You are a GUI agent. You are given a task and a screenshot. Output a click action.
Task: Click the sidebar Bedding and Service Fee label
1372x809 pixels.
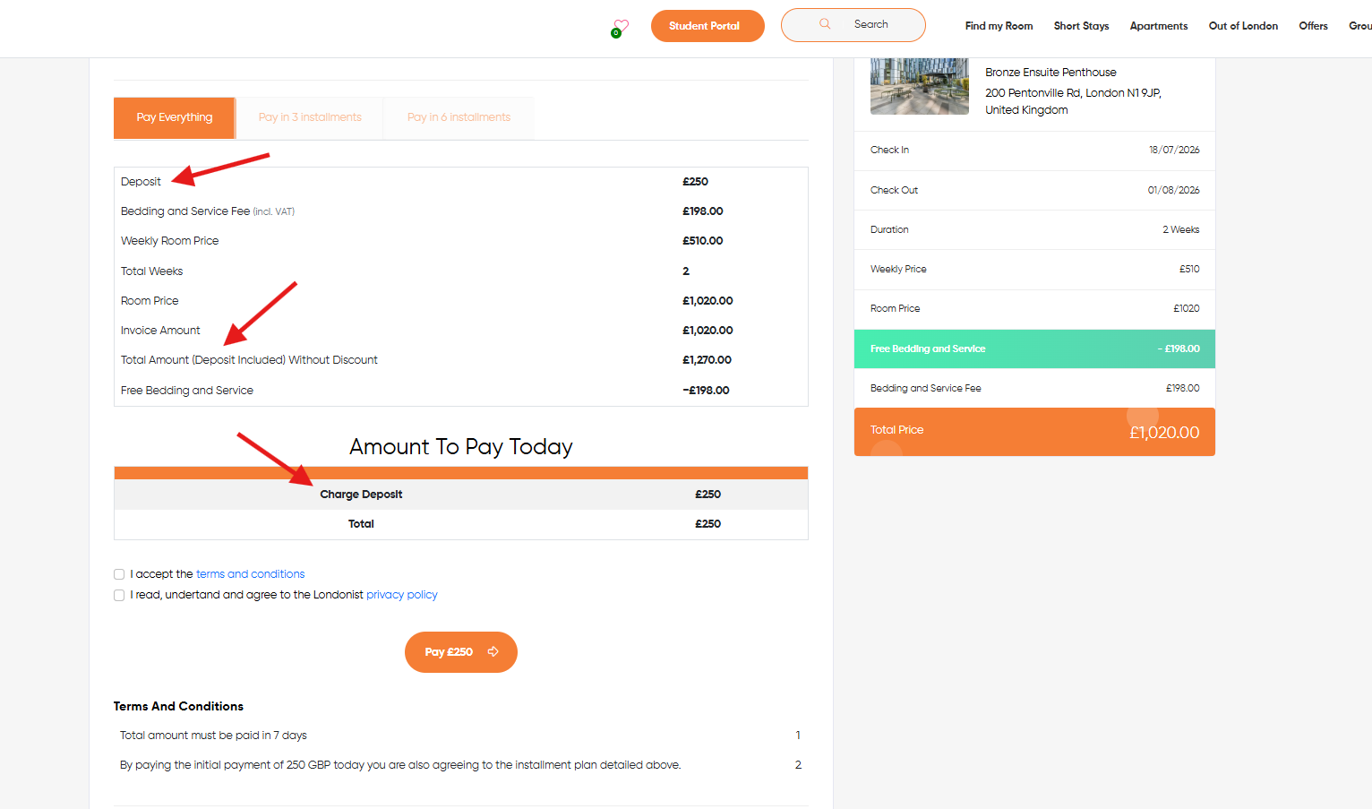click(x=925, y=389)
